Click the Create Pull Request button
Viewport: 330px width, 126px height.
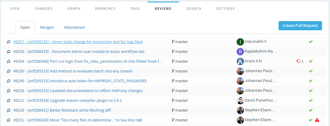[x=300, y=26]
